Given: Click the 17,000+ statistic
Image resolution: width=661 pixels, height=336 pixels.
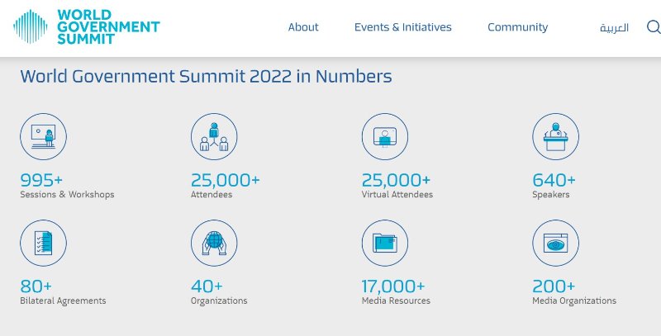Looking at the screenshot, I should (393, 286).
